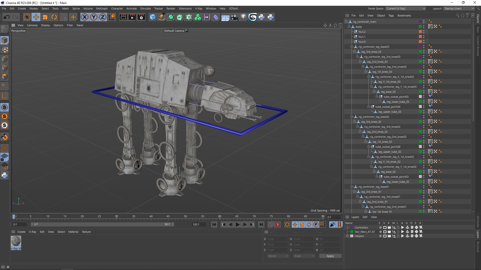The height and width of the screenshot is (270, 481).
Task: Toggle visibility eye of Helpers layer
Action: pos(385,236)
